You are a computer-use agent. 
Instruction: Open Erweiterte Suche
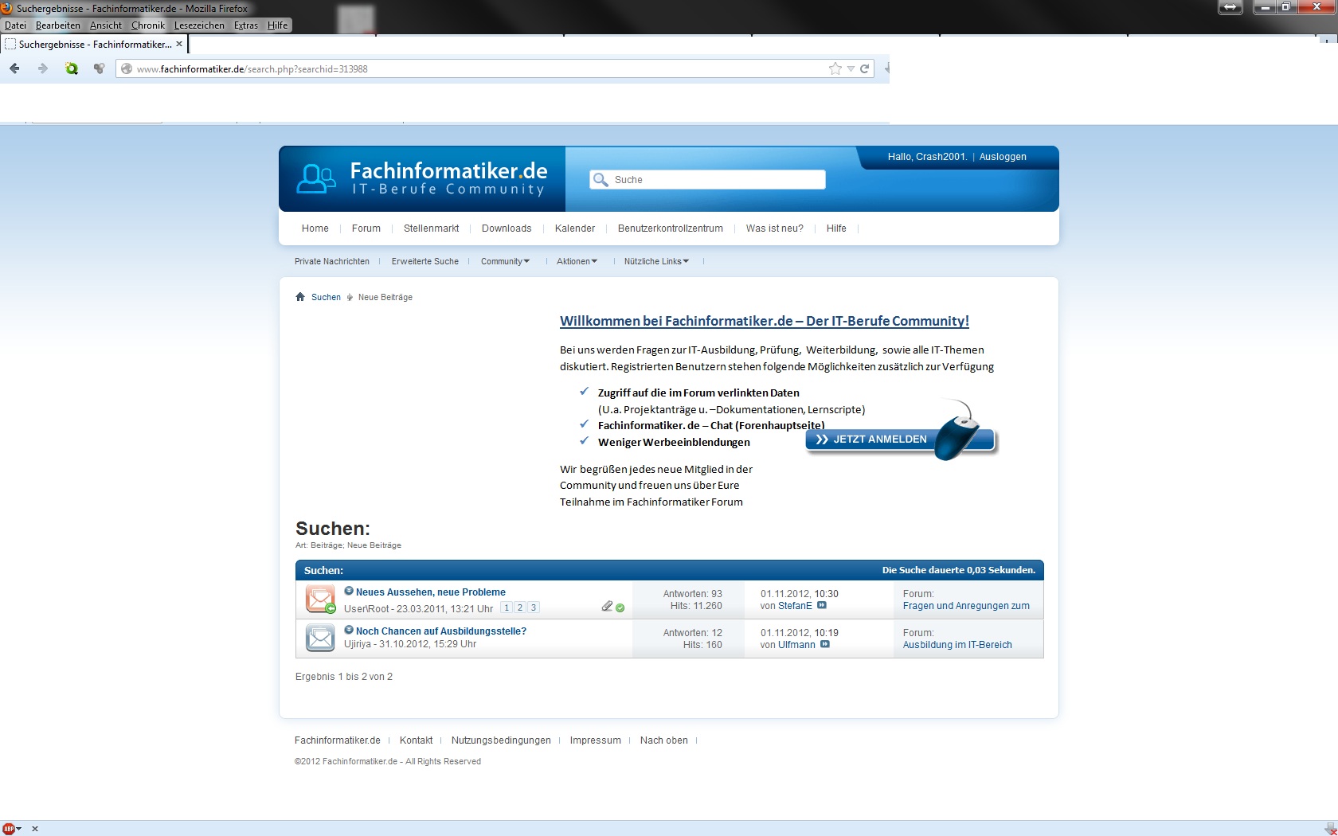(424, 261)
